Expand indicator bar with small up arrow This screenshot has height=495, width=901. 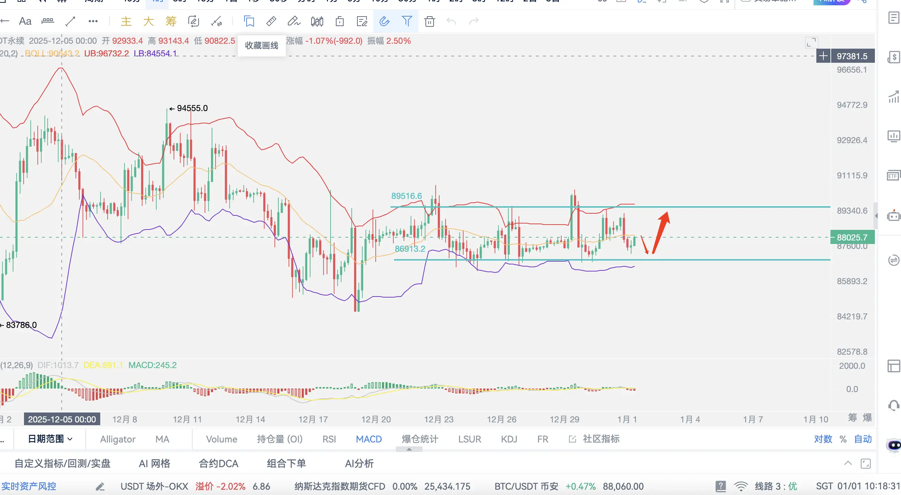click(x=409, y=449)
